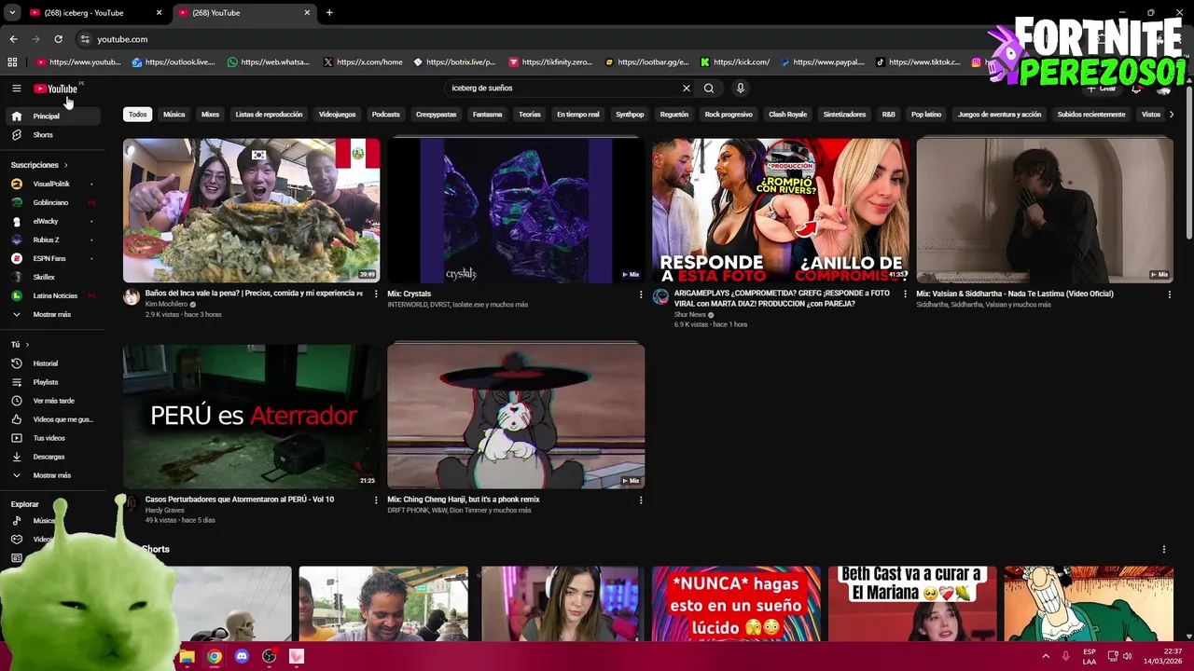The image size is (1194, 671).
Task: Click the YouTube logo
Action: coord(55,89)
